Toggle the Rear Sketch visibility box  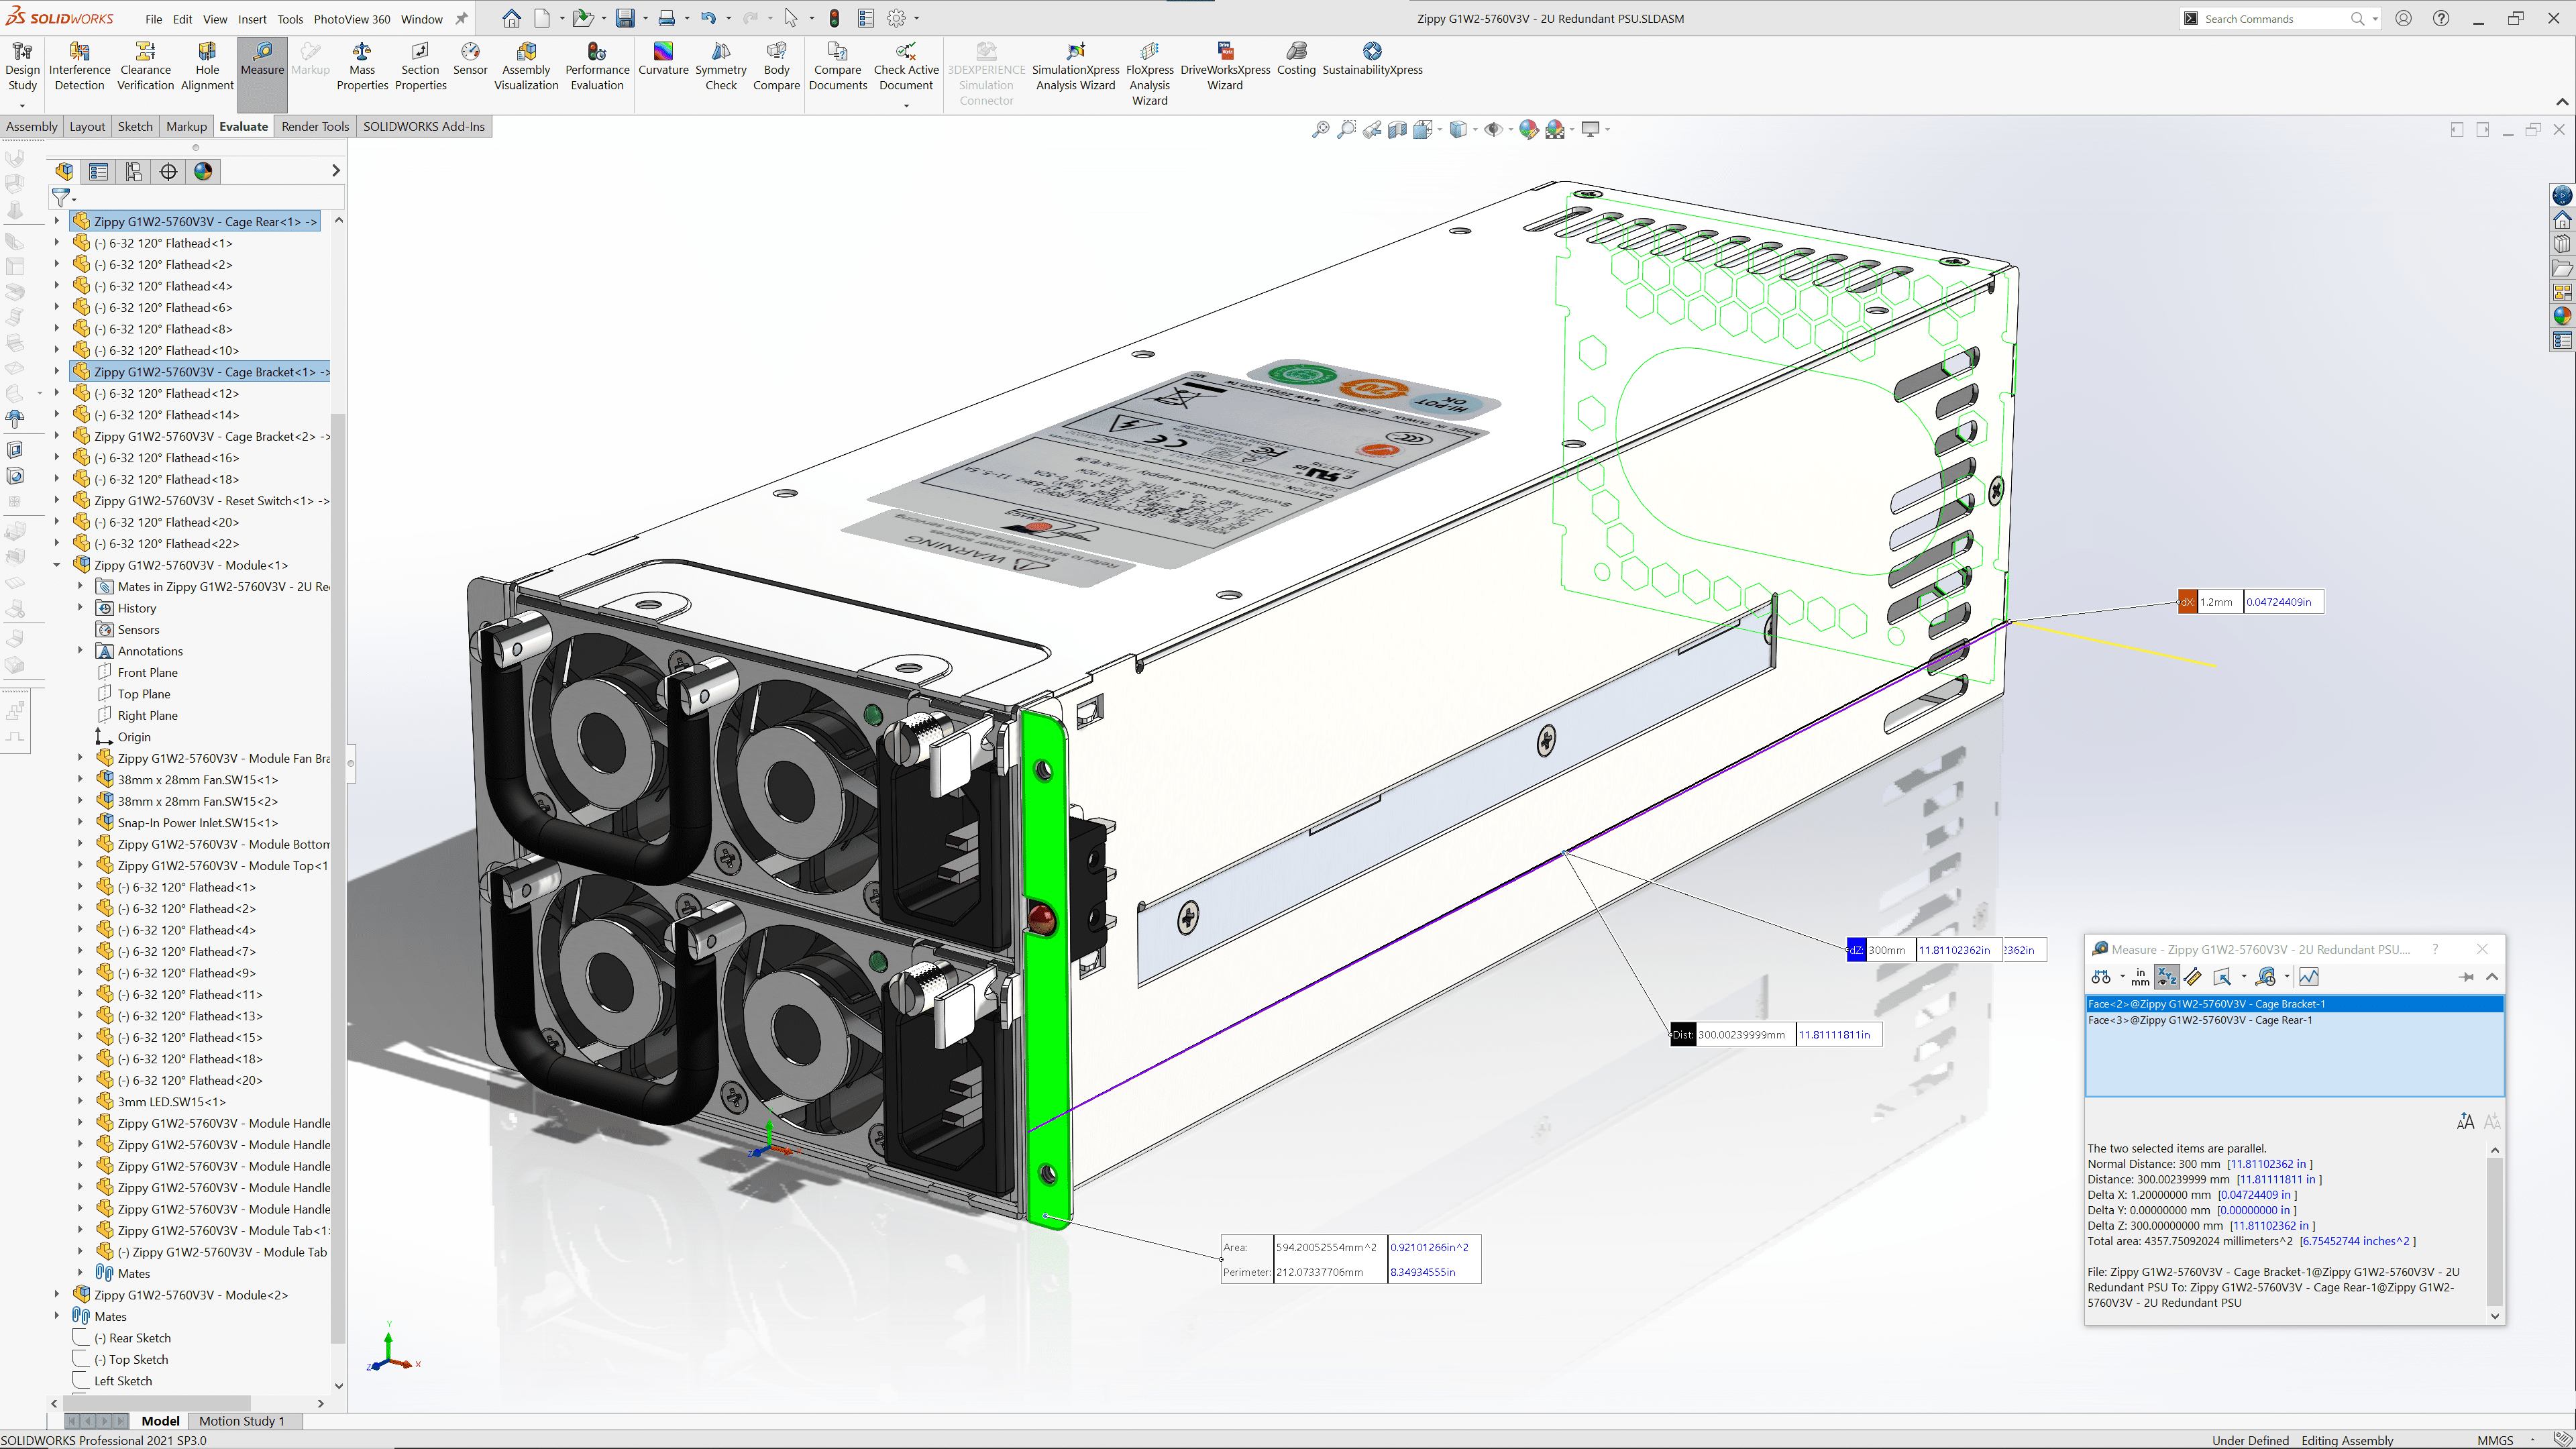click(82, 1338)
